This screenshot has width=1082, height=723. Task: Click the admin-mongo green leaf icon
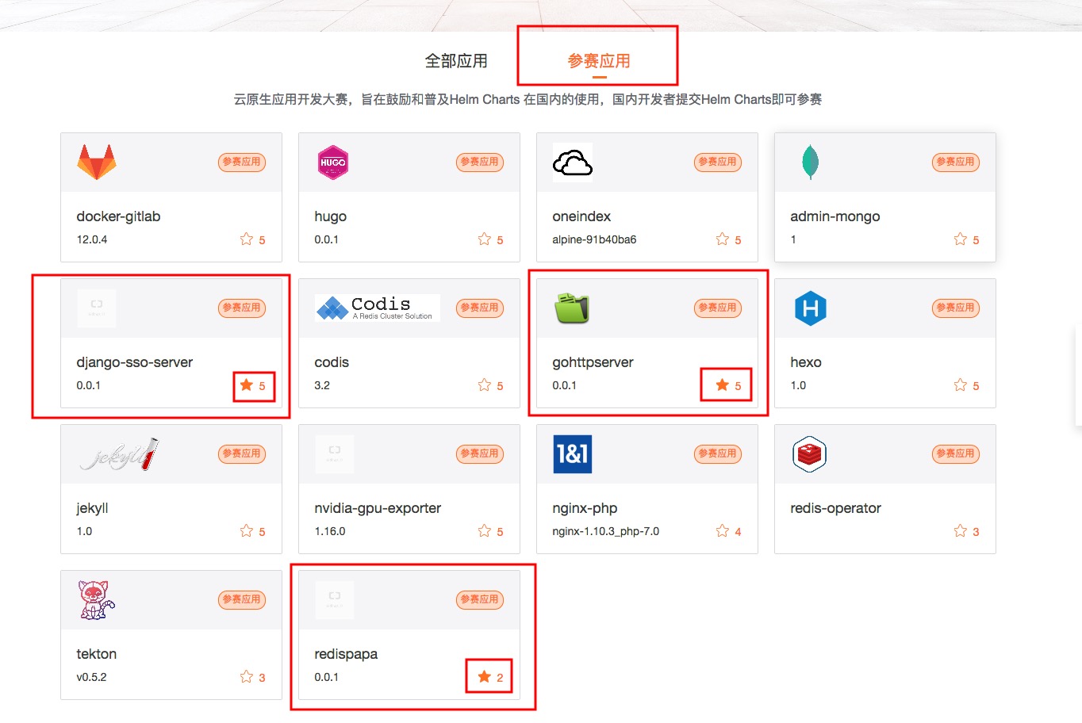click(810, 163)
